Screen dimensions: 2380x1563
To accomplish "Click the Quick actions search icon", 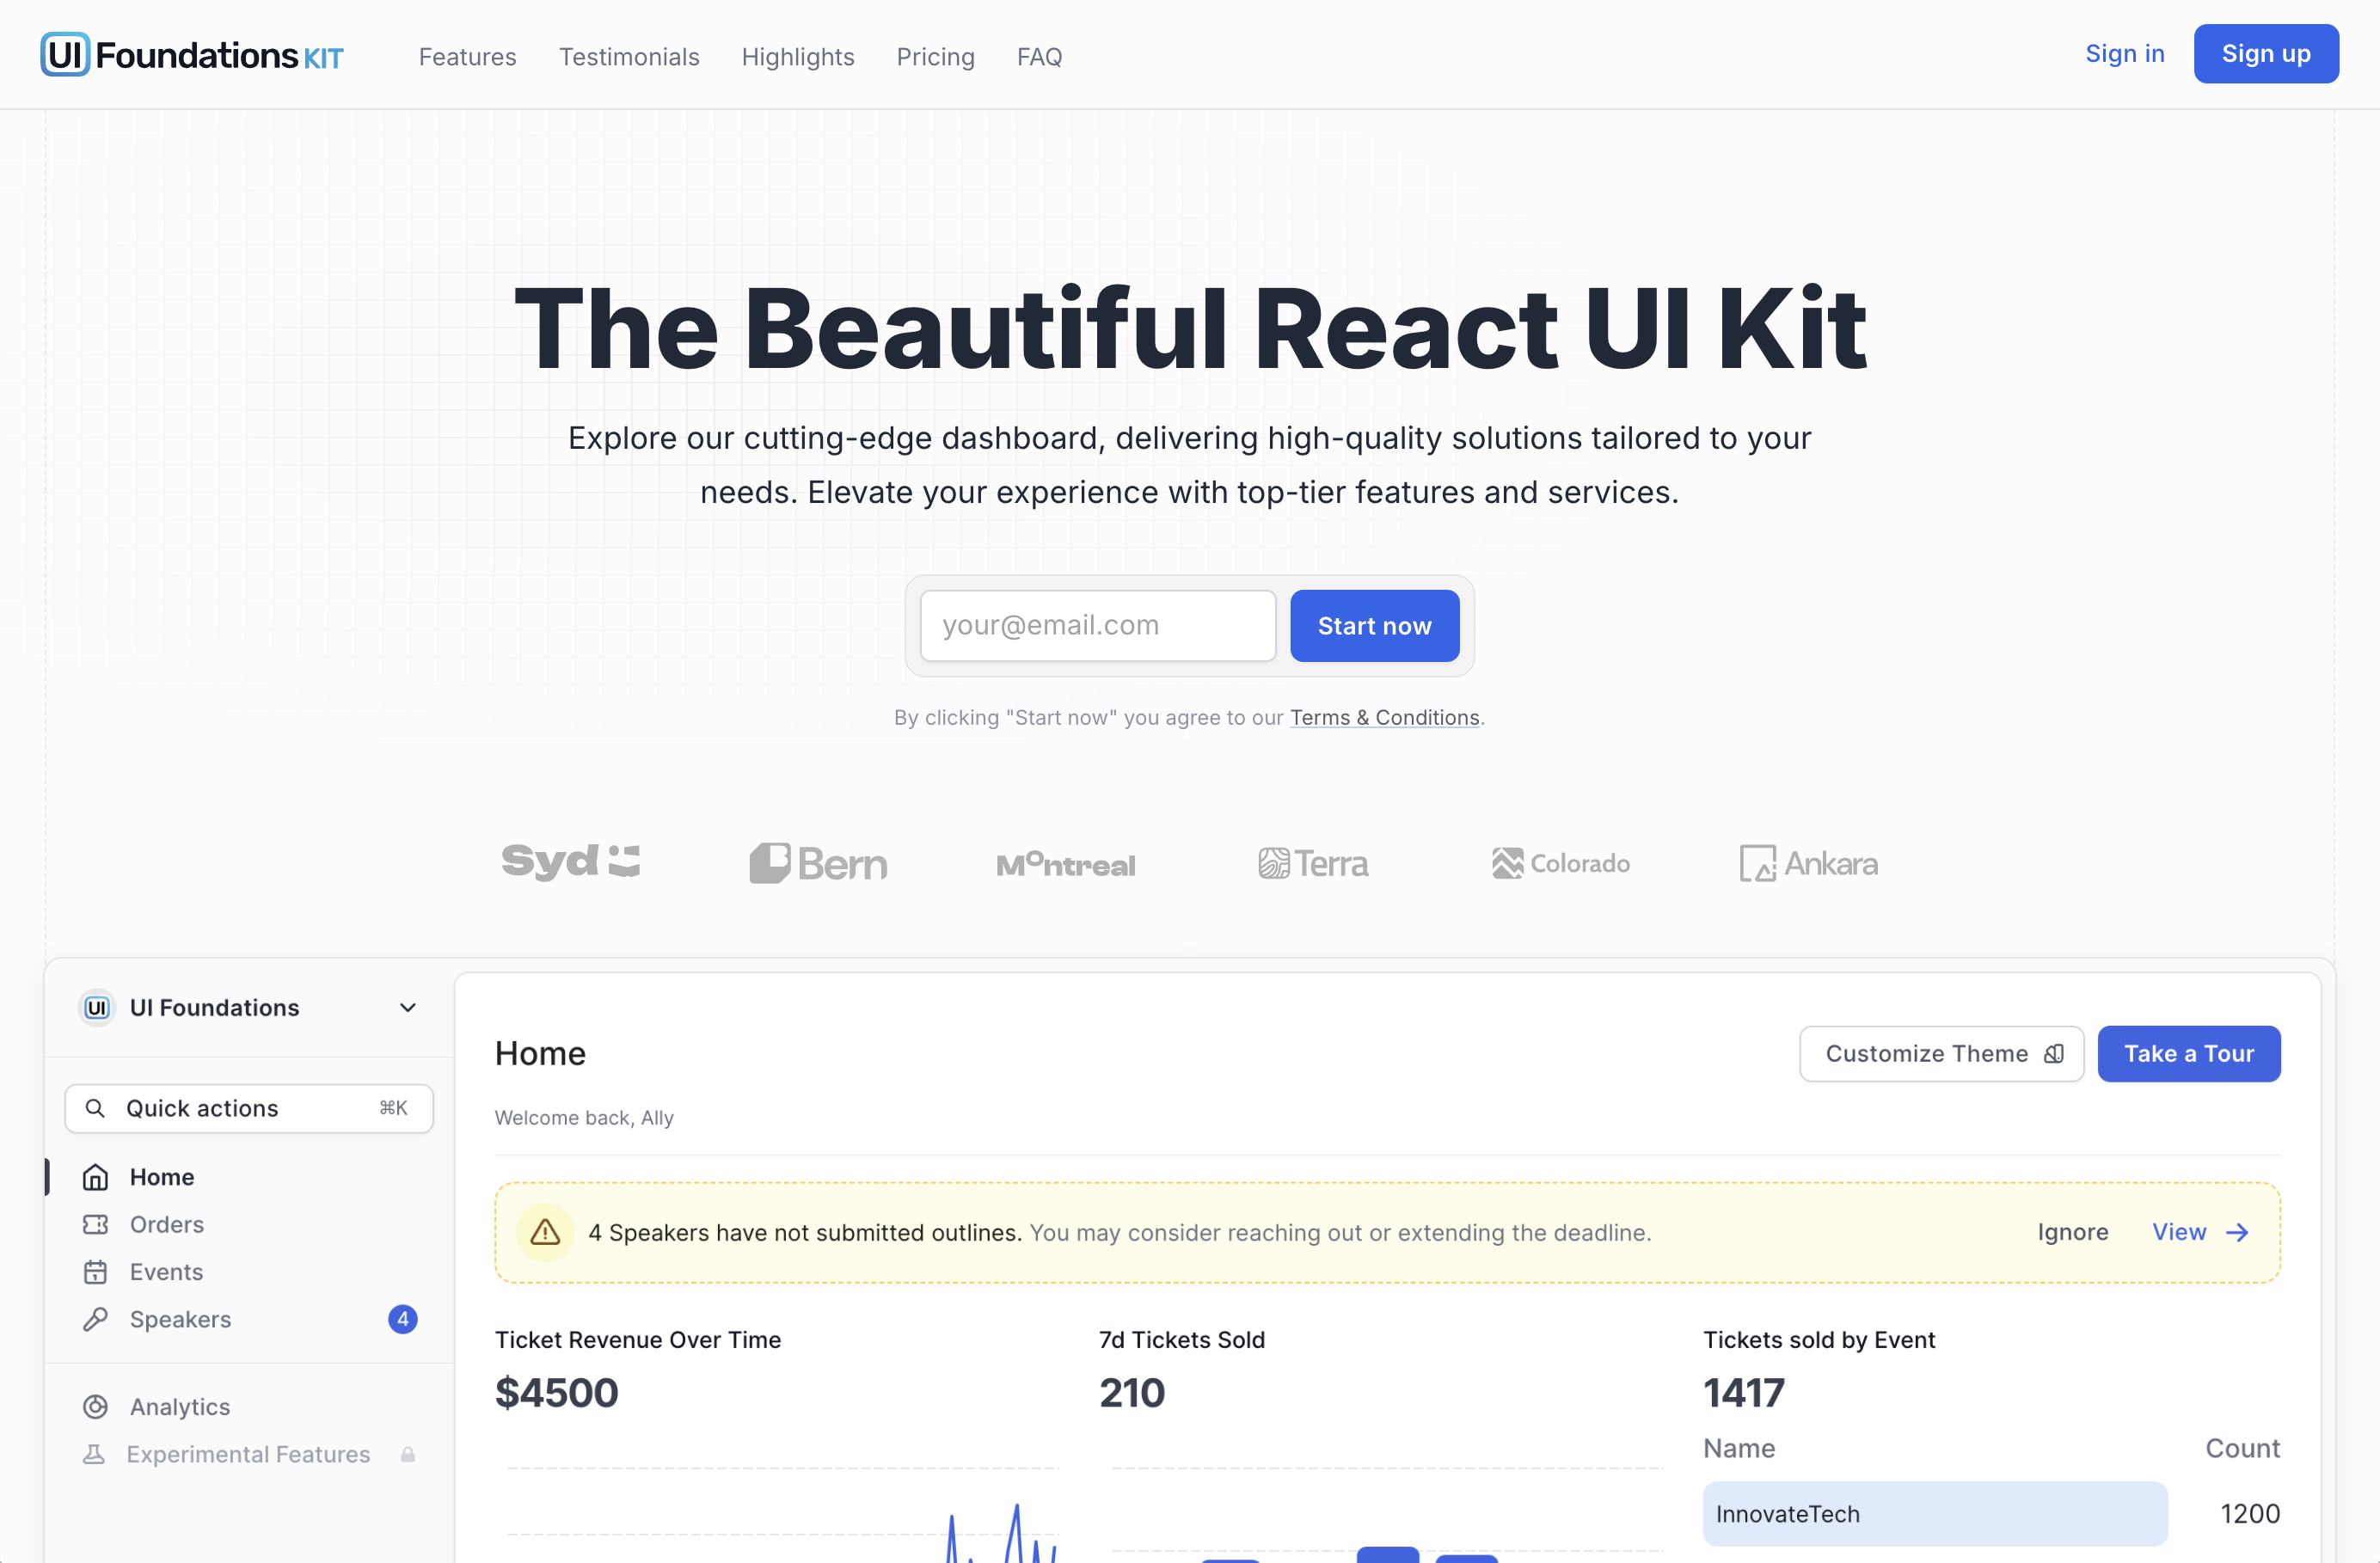I will (x=95, y=1108).
